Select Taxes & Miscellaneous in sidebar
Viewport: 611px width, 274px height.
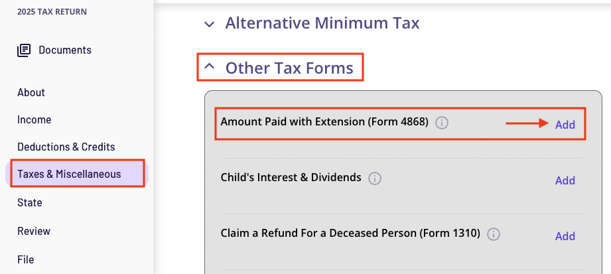tap(69, 174)
